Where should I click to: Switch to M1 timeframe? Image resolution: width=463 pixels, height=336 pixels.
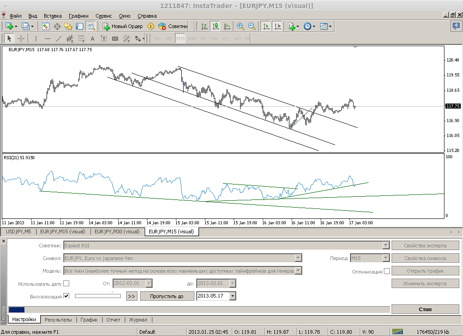158,38
